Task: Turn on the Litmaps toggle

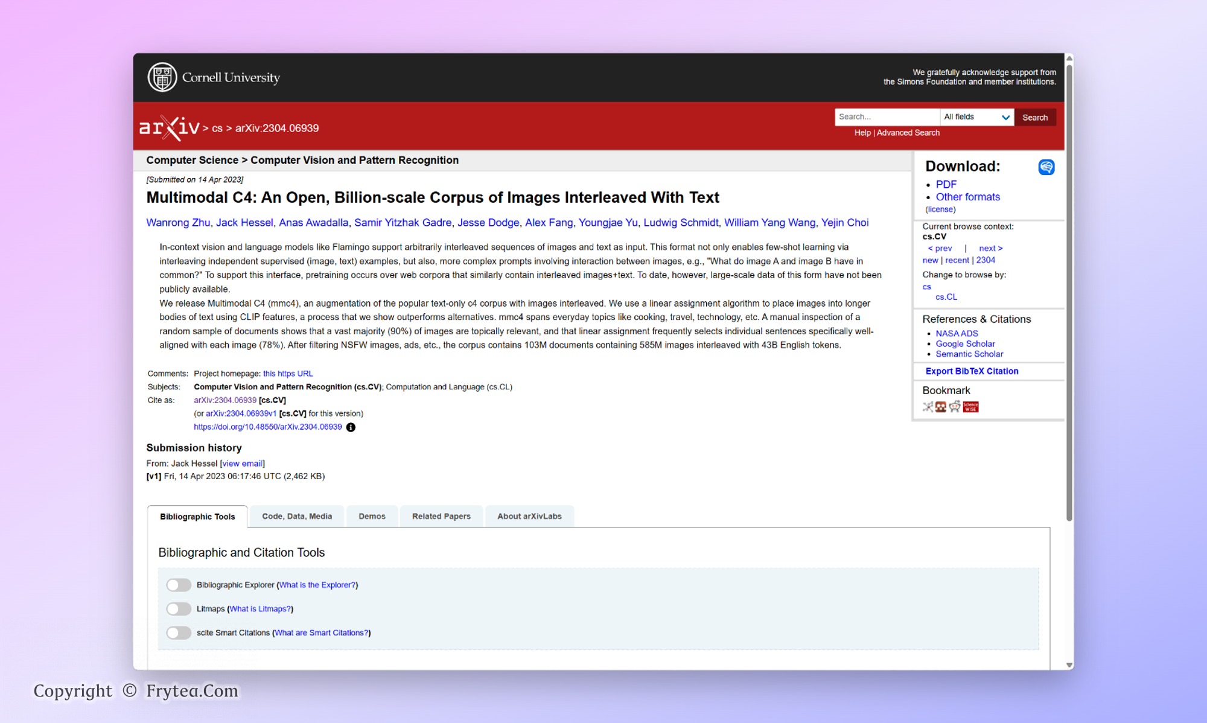Action: (x=179, y=609)
